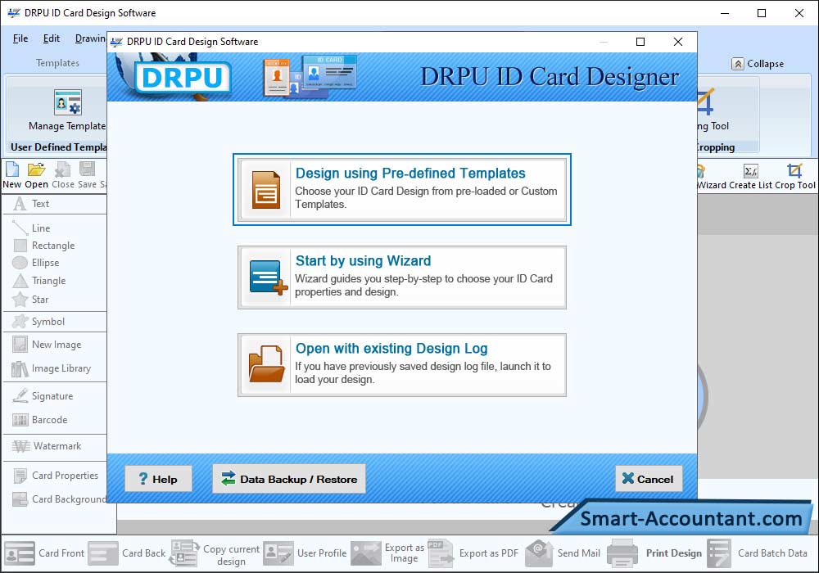Switch to Card Back view
The image size is (819, 573).
pos(127,553)
